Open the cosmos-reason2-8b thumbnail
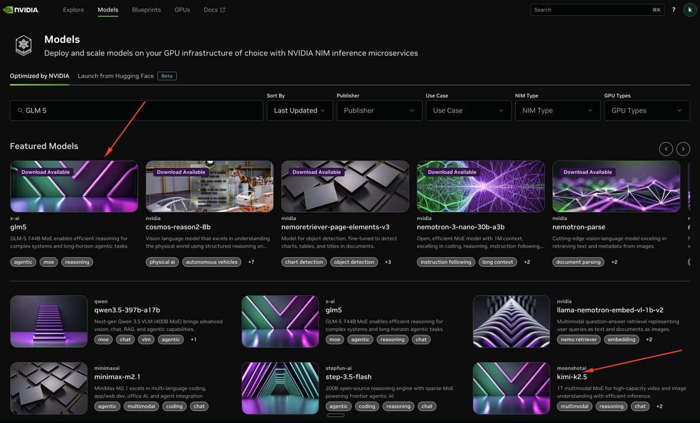 click(209, 186)
